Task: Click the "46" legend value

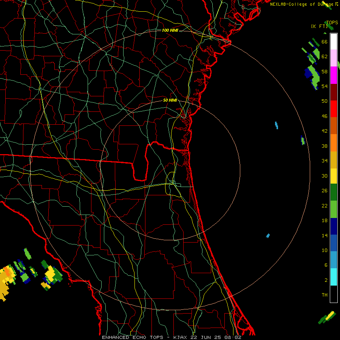Action: coord(325,116)
